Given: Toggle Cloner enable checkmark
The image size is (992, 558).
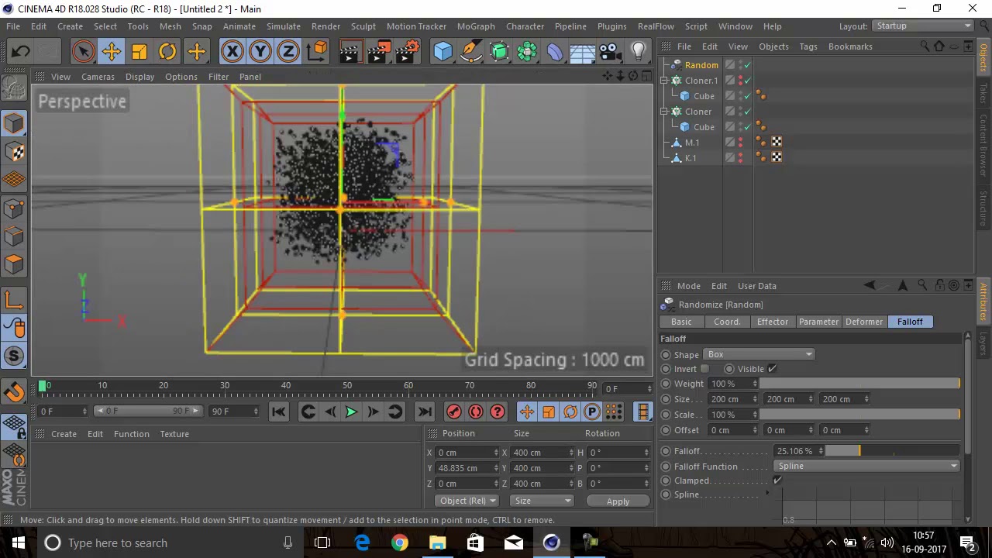Looking at the screenshot, I should click(748, 112).
